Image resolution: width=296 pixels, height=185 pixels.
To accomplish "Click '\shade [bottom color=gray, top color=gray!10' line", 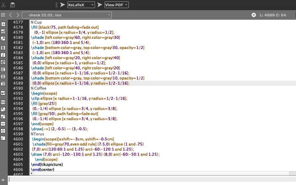I will [88, 78].
